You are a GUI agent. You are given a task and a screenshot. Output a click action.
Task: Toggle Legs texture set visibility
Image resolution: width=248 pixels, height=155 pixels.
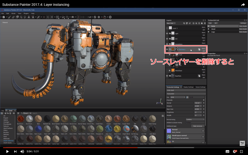[x=208, y=32]
